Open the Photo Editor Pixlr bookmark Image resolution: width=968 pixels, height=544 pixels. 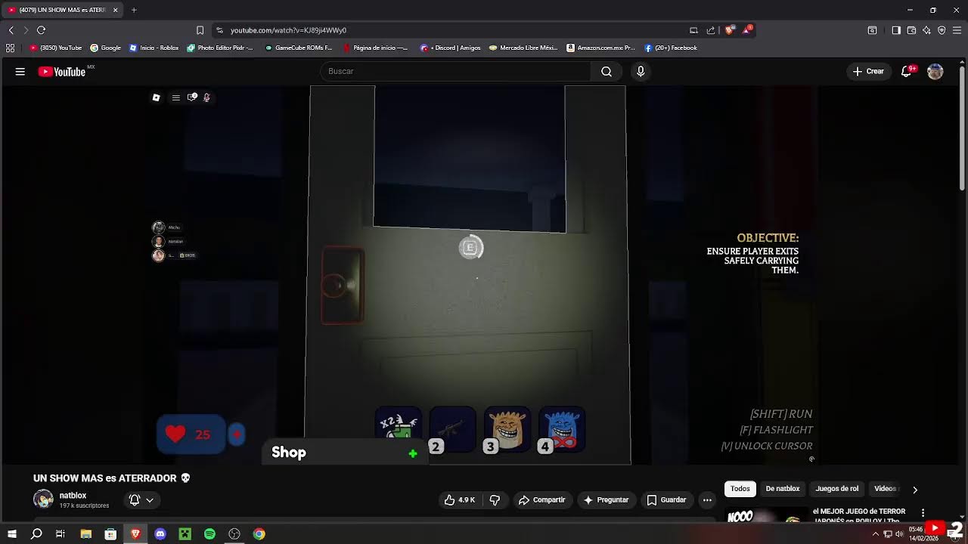[x=220, y=48]
